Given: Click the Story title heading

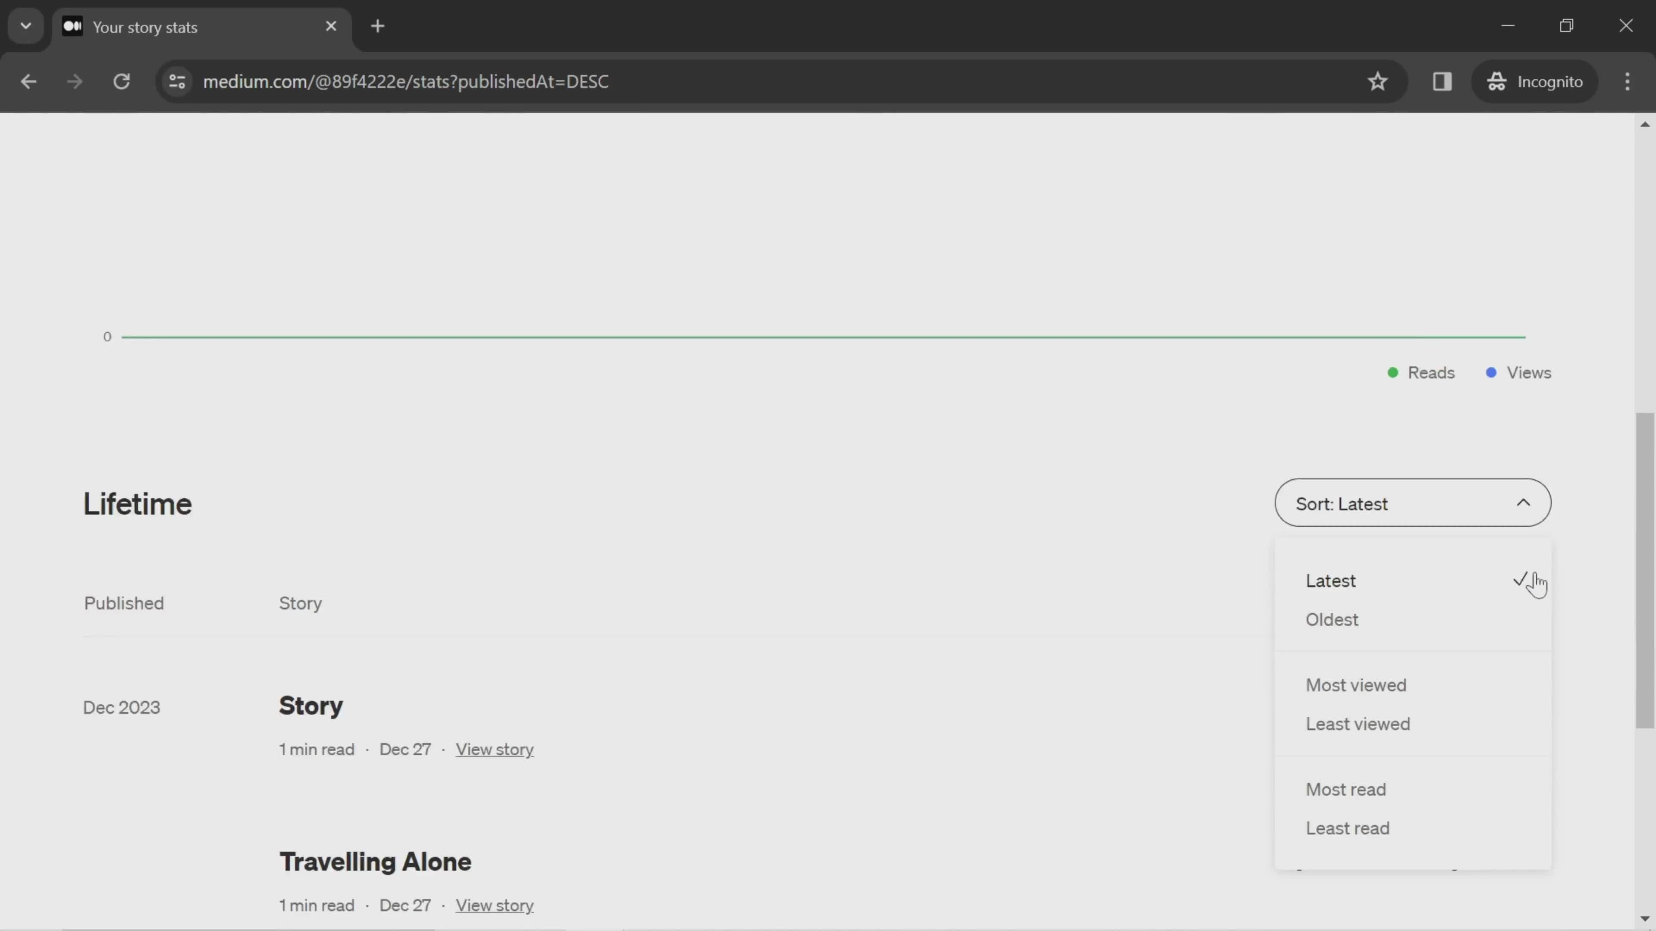Looking at the screenshot, I should [310, 706].
